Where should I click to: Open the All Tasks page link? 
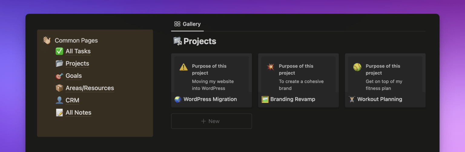78,51
